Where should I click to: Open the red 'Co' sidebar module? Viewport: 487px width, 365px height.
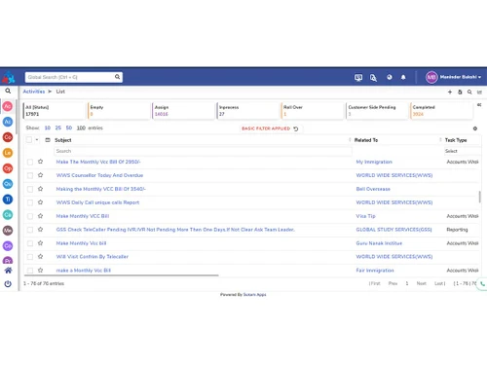click(x=8, y=137)
